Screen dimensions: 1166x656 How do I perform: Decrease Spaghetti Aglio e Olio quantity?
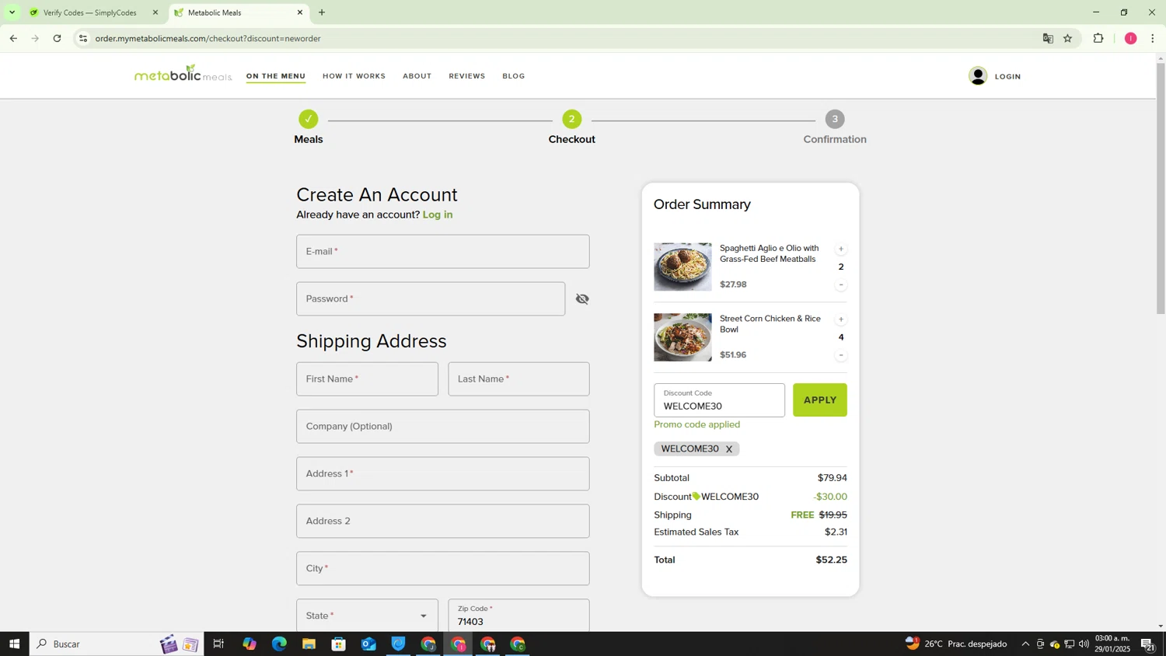tap(840, 285)
